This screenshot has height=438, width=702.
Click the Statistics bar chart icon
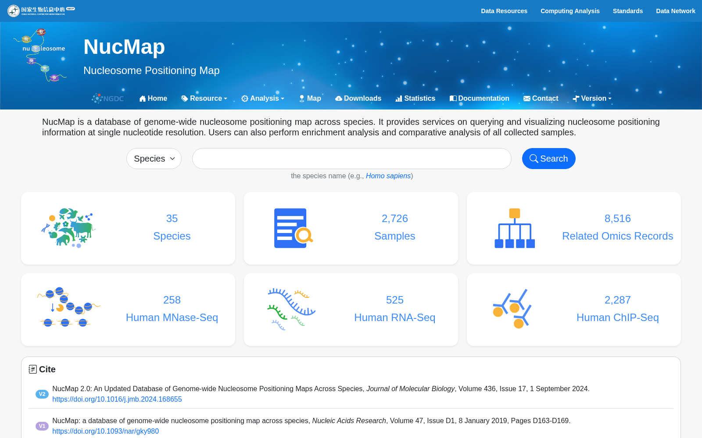tap(399, 99)
